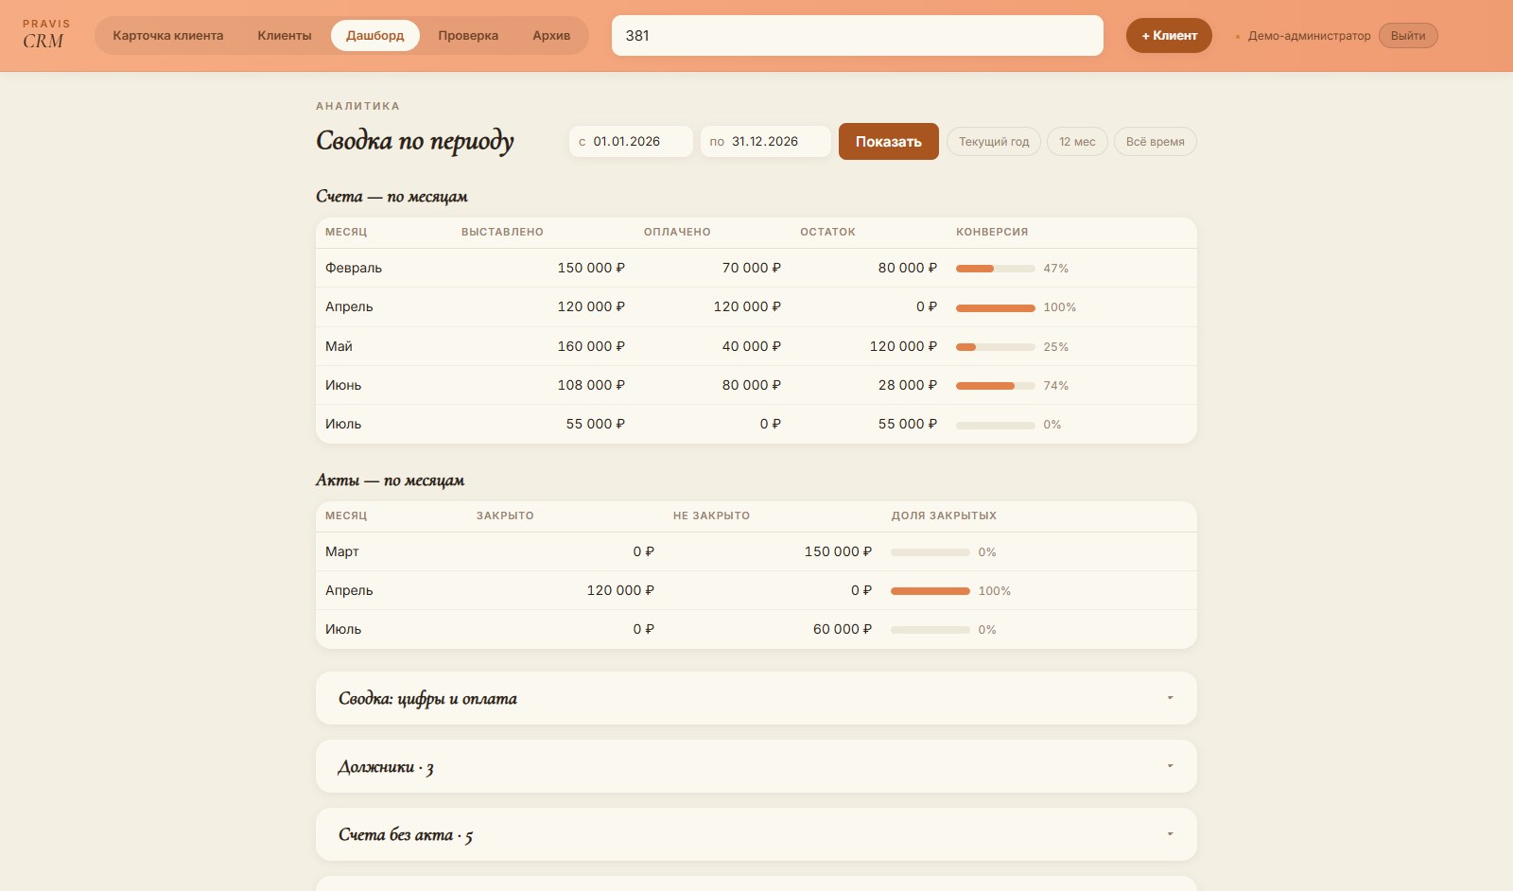
Task: Click the 'Акты — по месяцам' heading
Action: point(390,480)
